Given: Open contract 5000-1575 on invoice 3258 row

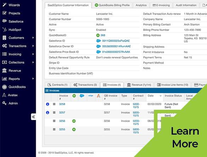Looking at the screenshot, I should 136,105.
